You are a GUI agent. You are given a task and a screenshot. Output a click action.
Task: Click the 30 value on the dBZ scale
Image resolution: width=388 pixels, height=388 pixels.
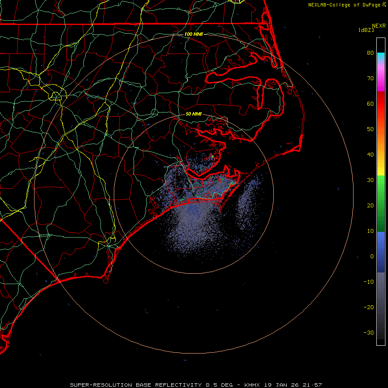[370, 180]
